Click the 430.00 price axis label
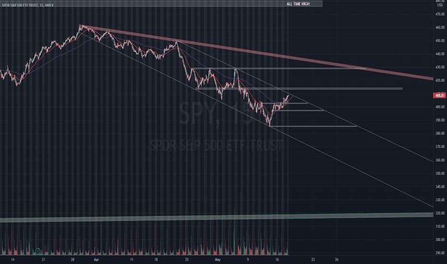The image size is (447, 264). coord(440,67)
